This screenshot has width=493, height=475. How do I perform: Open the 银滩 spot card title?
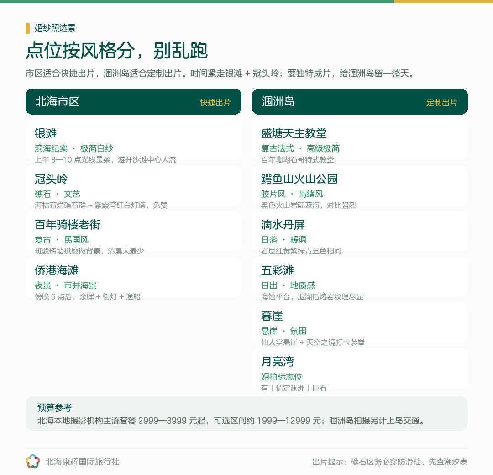(46, 133)
